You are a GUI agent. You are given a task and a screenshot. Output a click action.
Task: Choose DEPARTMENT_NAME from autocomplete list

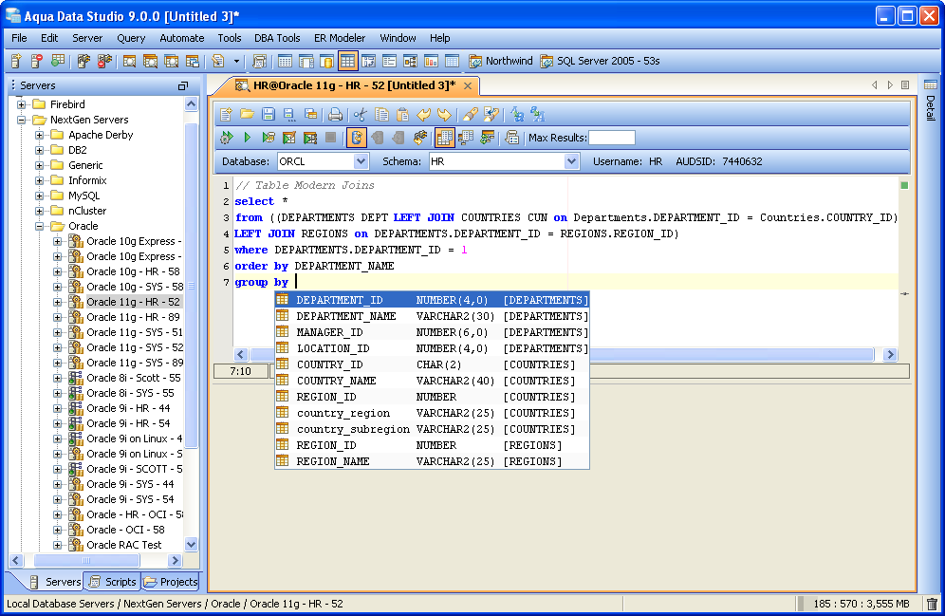[432, 316]
